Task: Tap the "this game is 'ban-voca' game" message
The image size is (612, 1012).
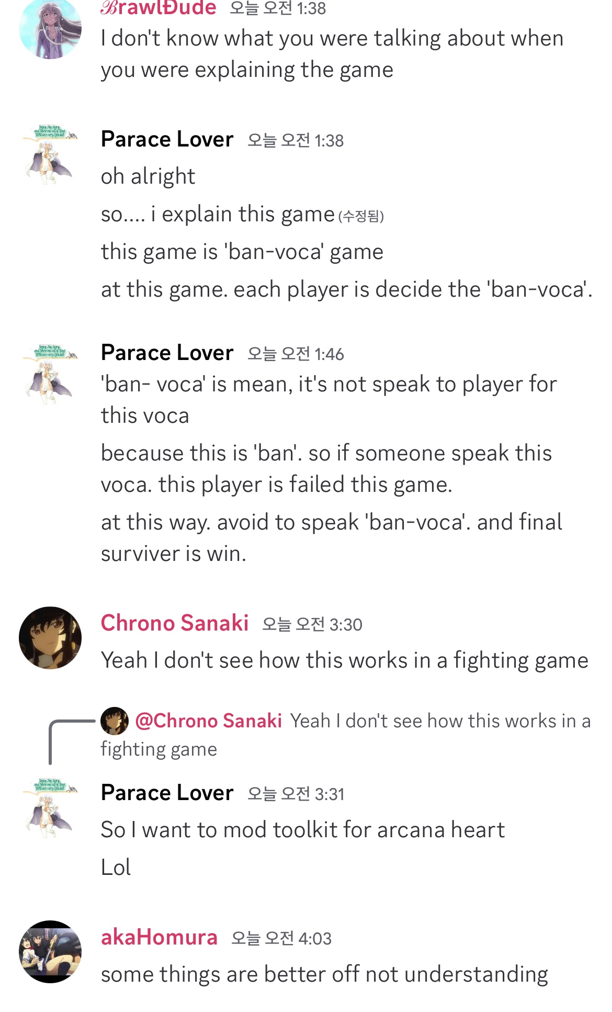Action: (x=242, y=252)
